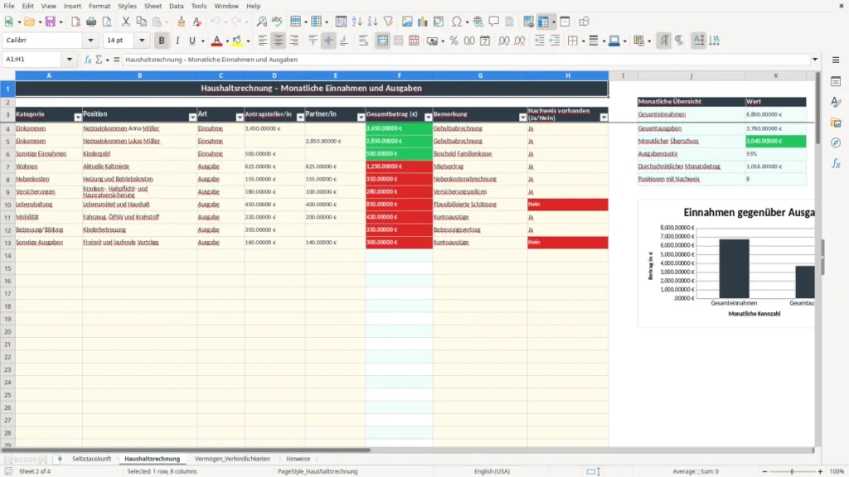The width and height of the screenshot is (849, 477).
Task: Toggle Bold formatting
Action: pyautogui.click(x=162, y=41)
